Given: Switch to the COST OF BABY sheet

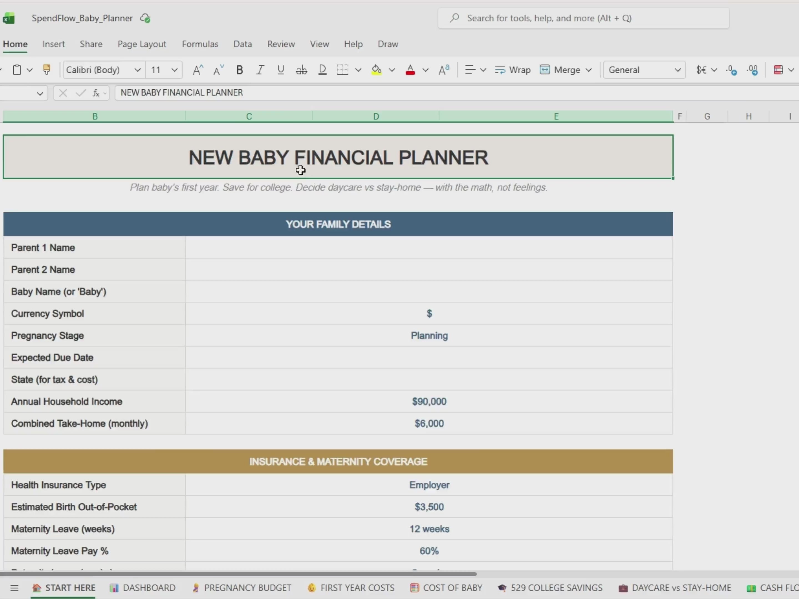Looking at the screenshot, I should (446, 588).
